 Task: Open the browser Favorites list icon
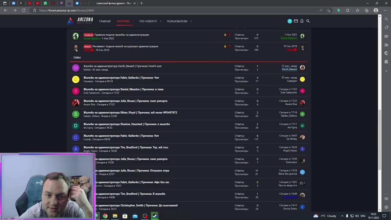[357, 10]
